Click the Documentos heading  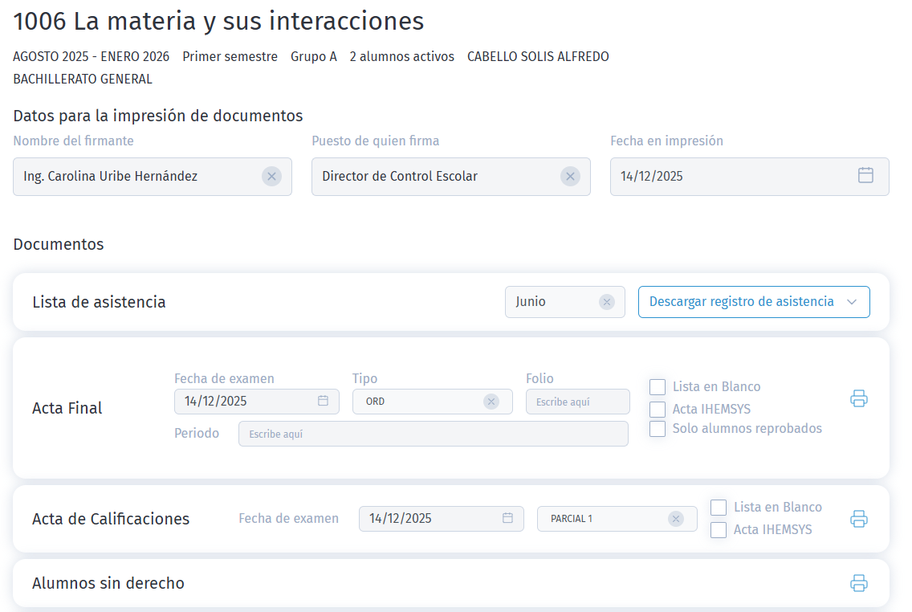59,244
